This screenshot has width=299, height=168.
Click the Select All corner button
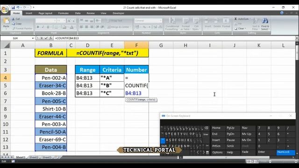click(6, 45)
